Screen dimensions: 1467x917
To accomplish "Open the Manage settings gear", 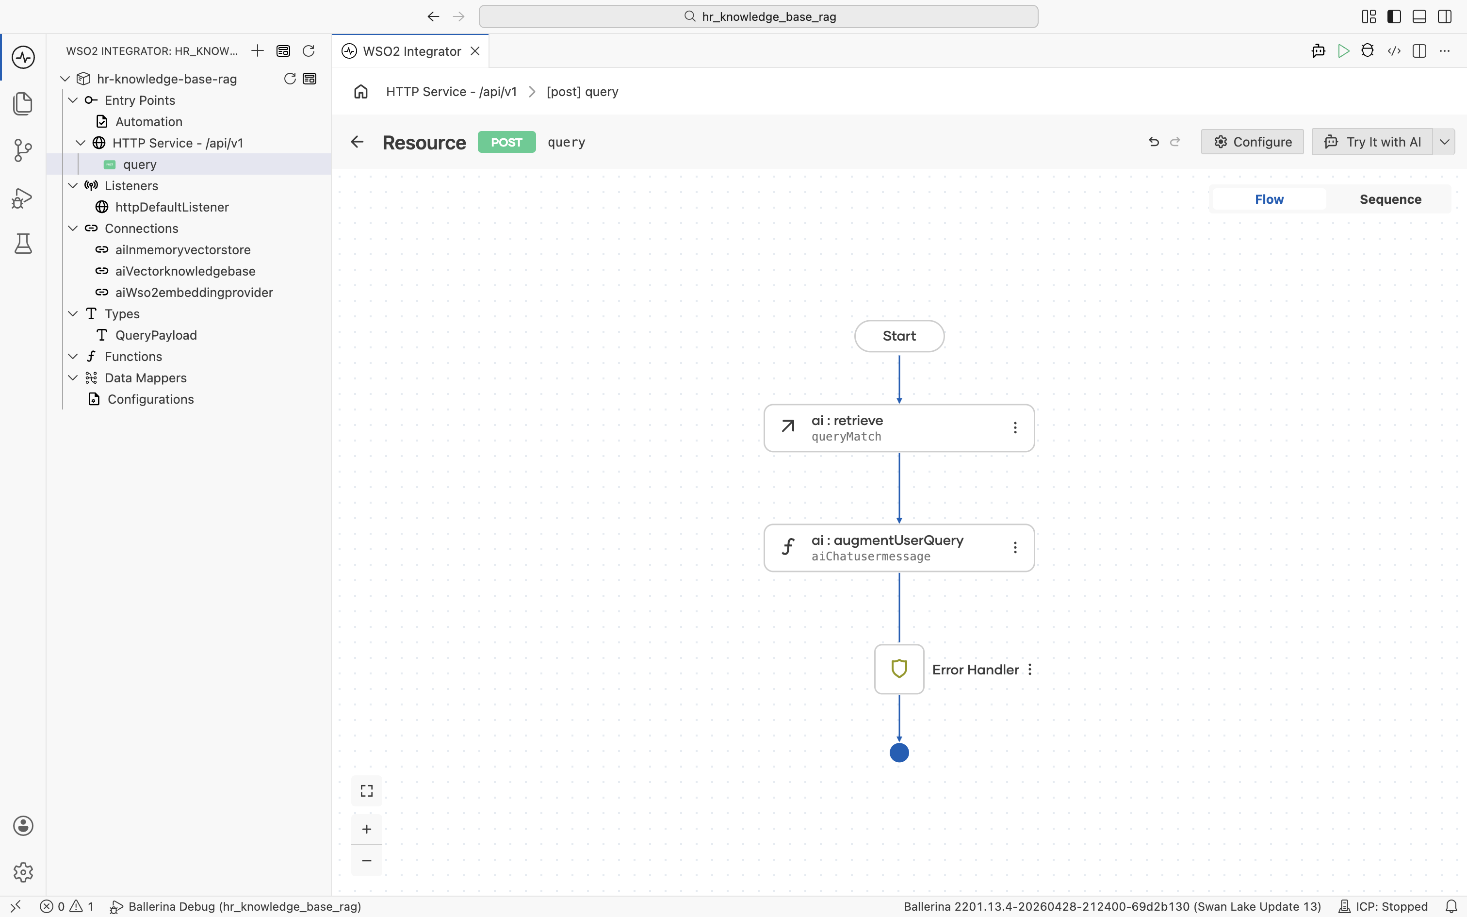I will click(23, 872).
